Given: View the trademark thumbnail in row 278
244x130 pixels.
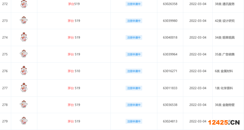Looking at the screenshot, I should pos(24,104).
